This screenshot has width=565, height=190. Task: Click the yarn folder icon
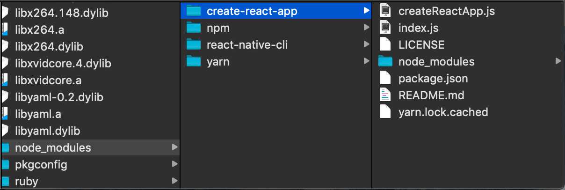tap(193, 61)
